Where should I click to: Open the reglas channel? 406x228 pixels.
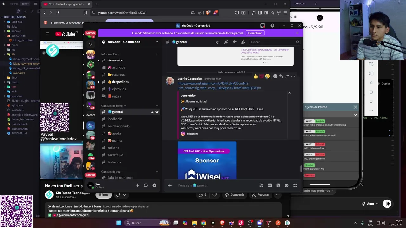pos(130,96)
